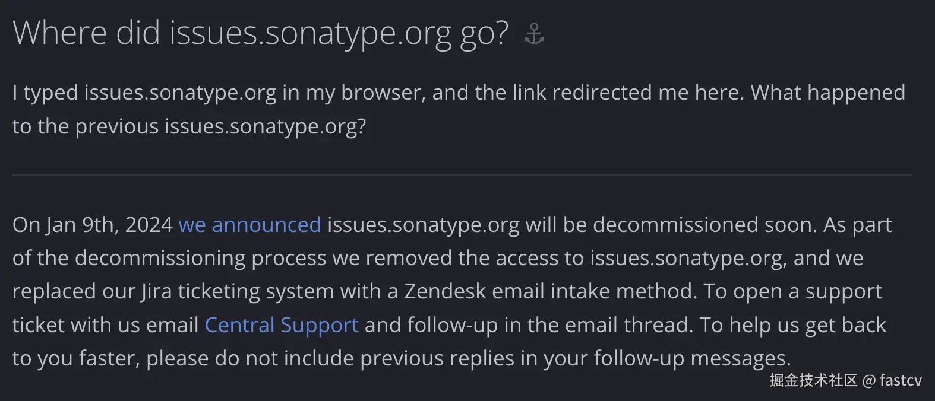Click the "掘金技术社区" watermark text
The height and width of the screenshot is (401, 935).
click(813, 380)
